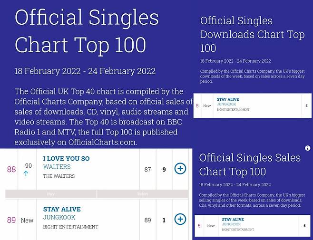Open STAY ALIVE title in main chart

pyautogui.click(x=62, y=209)
